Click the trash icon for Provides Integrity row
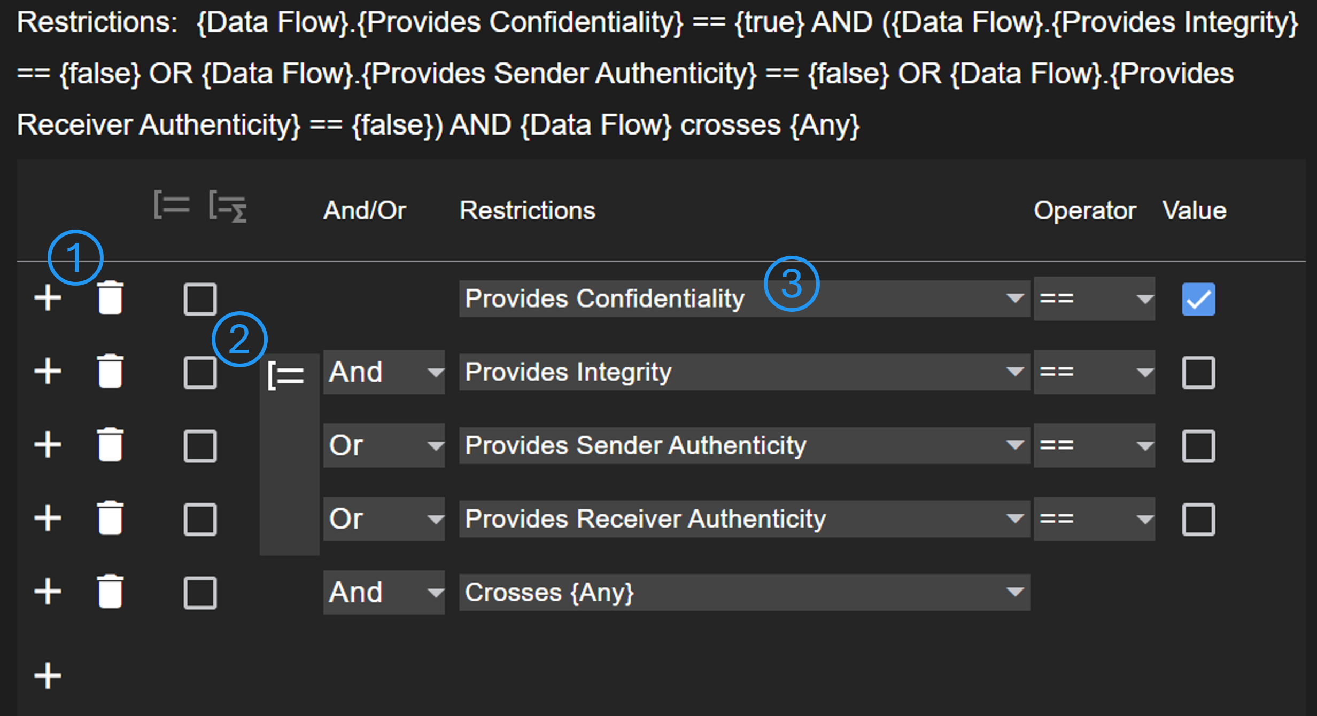Viewport: 1317px width, 716px height. [x=111, y=372]
